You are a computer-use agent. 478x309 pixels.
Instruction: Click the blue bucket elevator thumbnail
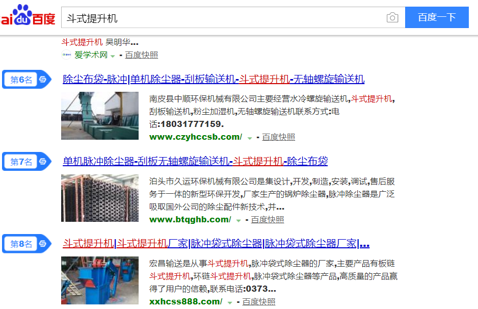tap(100, 280)
